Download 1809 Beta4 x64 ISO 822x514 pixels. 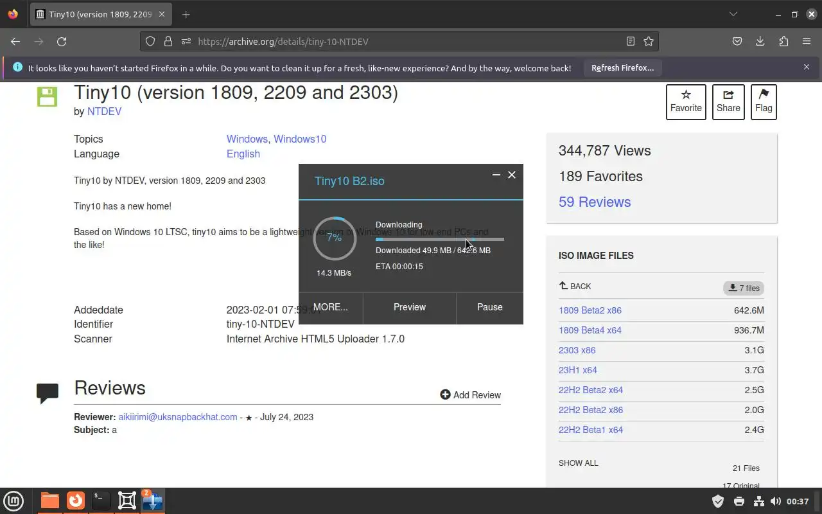(590, 330)
